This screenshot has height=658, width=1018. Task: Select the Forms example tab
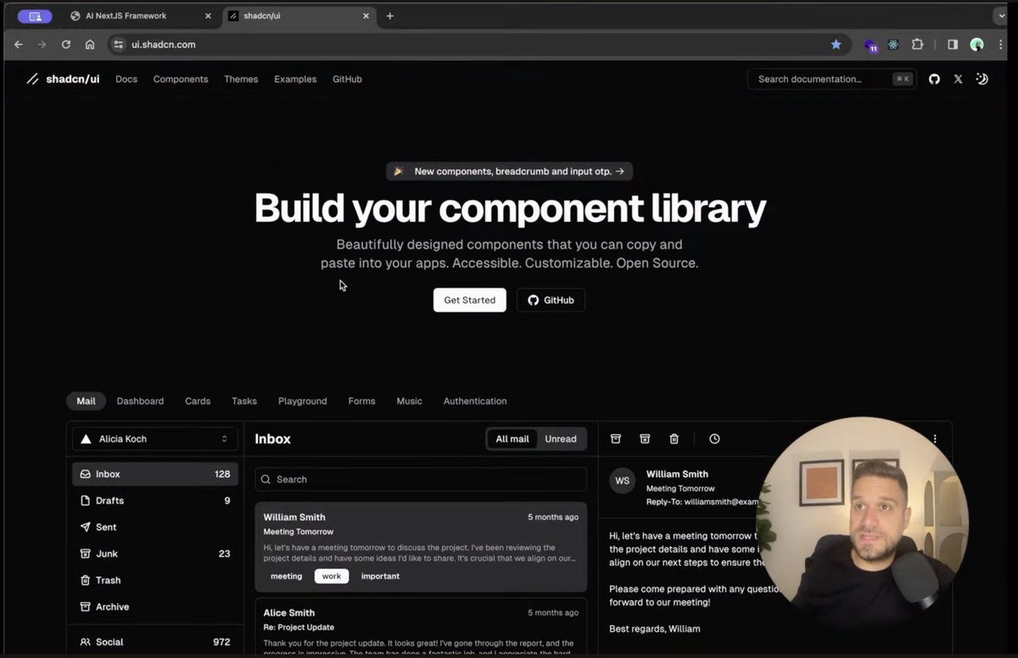pos(361,401)
